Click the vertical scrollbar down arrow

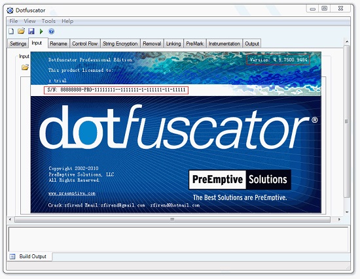347,212
